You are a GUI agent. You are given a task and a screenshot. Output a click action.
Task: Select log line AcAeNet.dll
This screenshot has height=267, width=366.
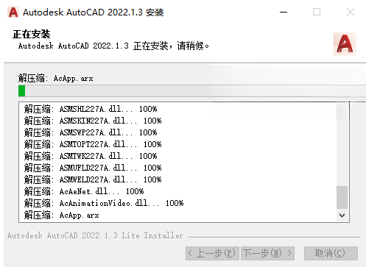[x=84, y=191]
